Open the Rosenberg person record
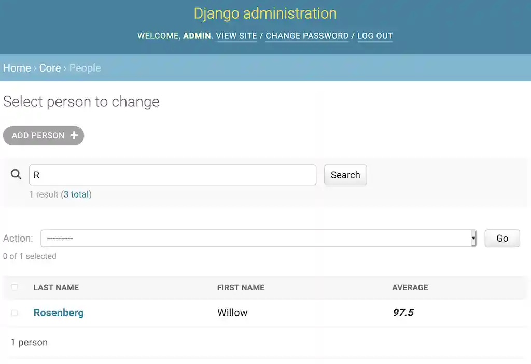 [58, 312]
